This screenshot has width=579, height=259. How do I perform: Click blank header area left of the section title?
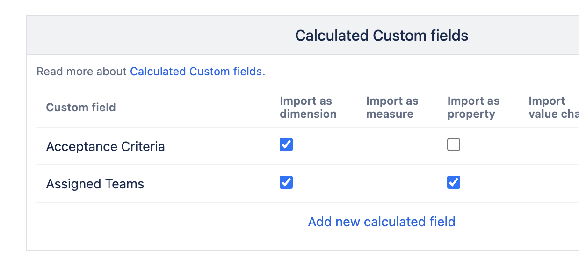tap(140, 36)
